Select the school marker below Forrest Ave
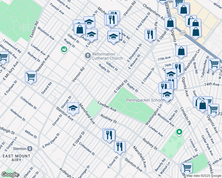222x178 pixels. pyautogui.click(x=89, y=22)
